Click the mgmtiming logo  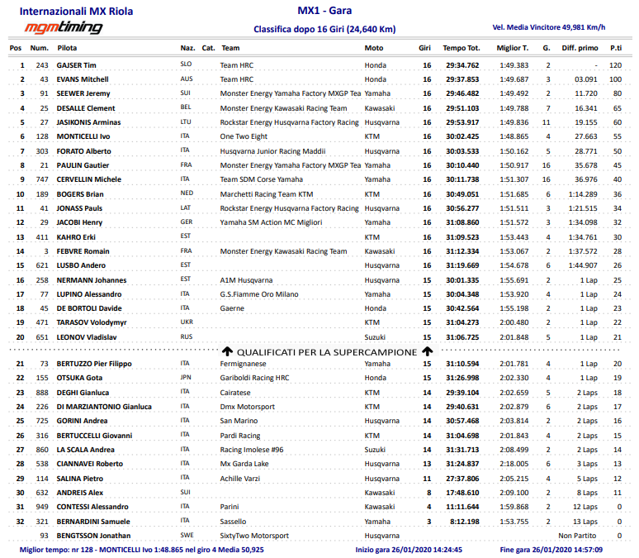coord(63,28)
